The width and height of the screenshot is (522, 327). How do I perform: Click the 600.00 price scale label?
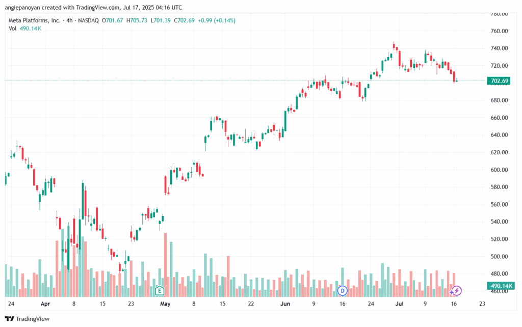click(x=500, y=170)
